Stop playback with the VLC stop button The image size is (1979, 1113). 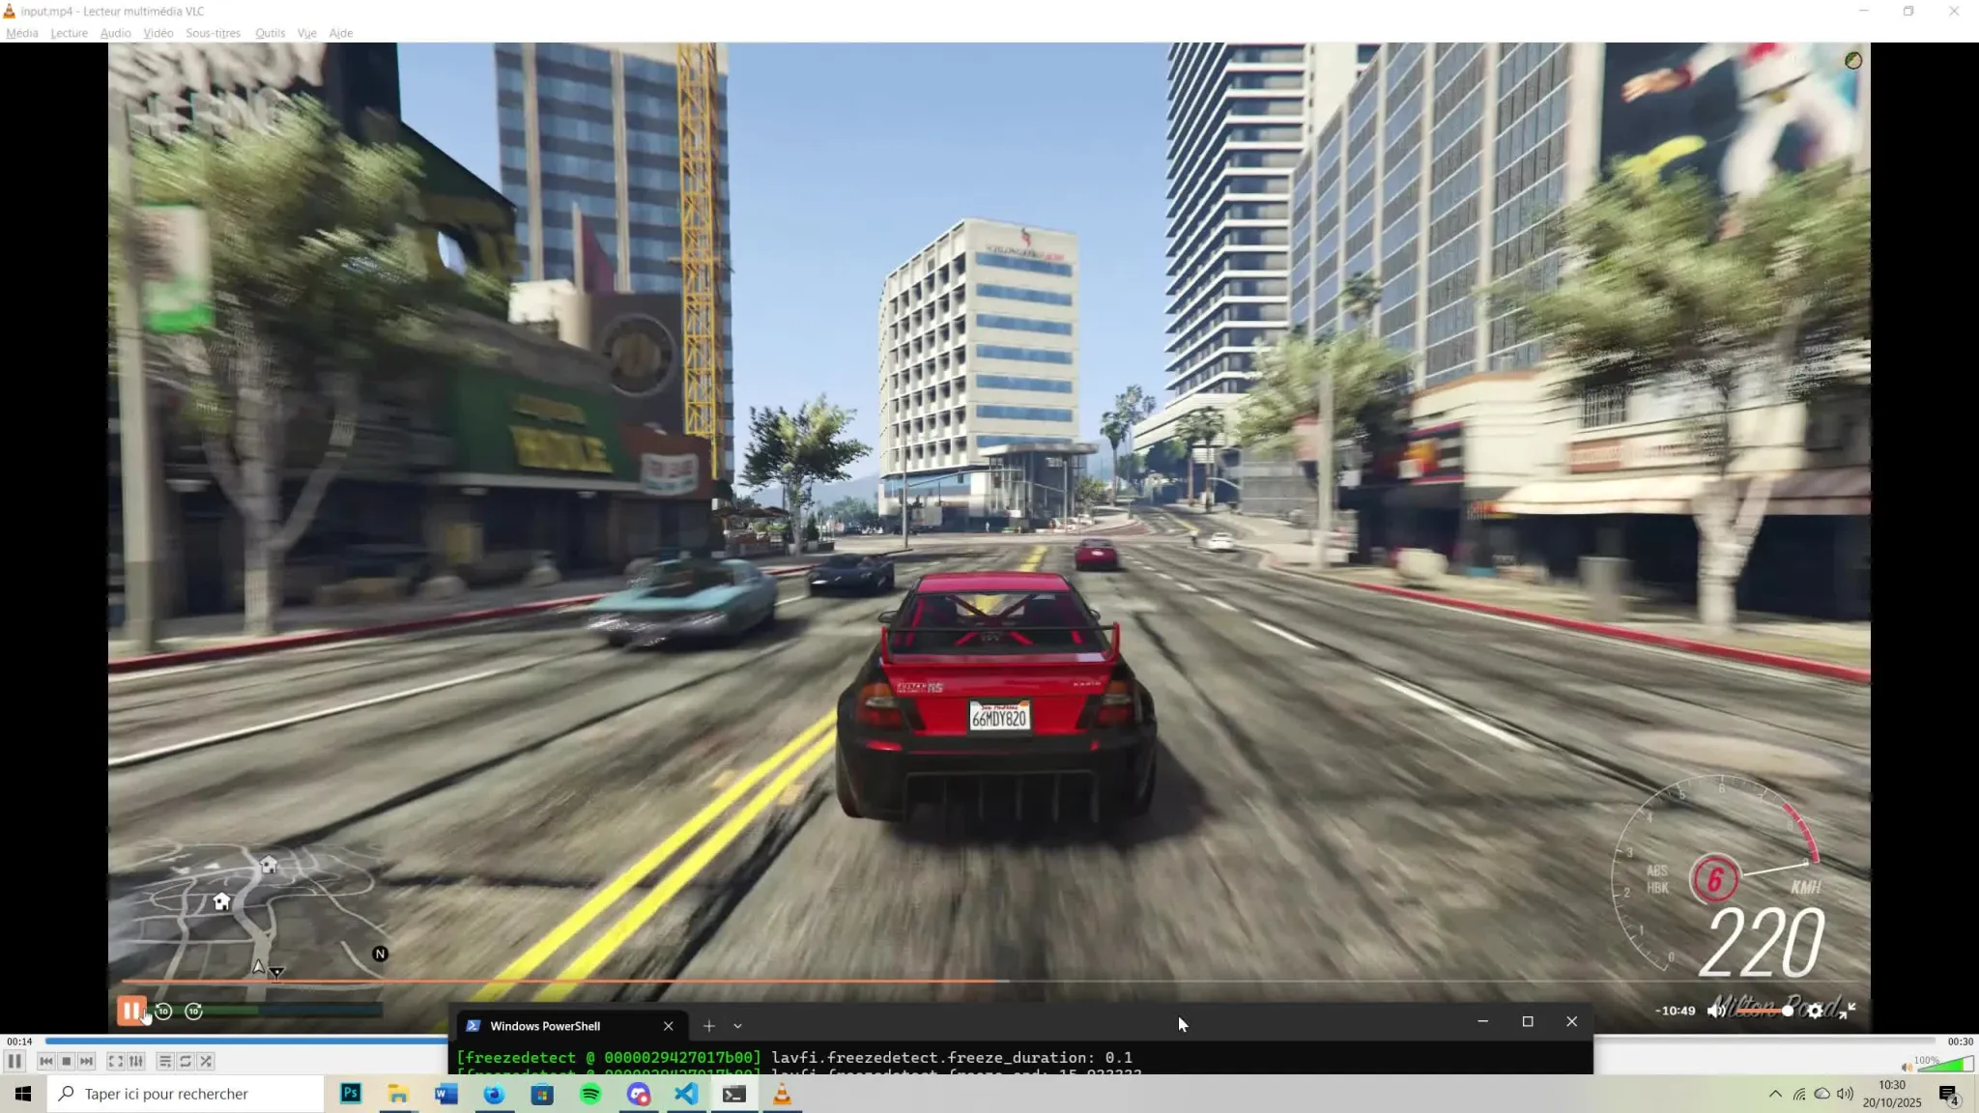point(66,1061)
